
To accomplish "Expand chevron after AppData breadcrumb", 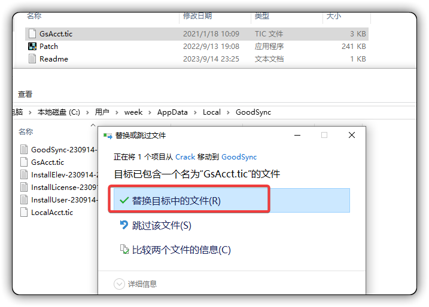I will pyautogui.click(x=195, y=112).
